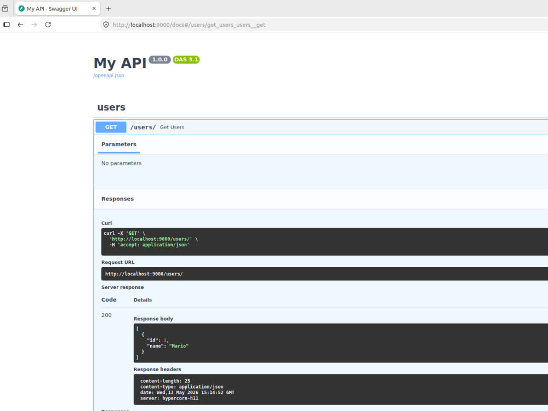
Task: Open a new browser tab
Action: (x=109, y=9)
